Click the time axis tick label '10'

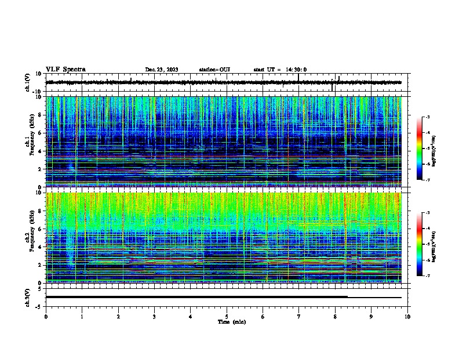tap(407, 317)
